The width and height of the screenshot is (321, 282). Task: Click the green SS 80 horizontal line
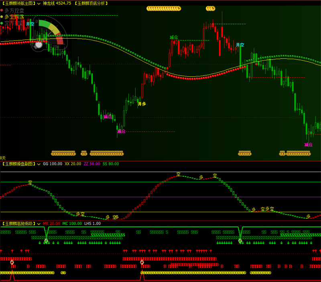coord(160,182)
